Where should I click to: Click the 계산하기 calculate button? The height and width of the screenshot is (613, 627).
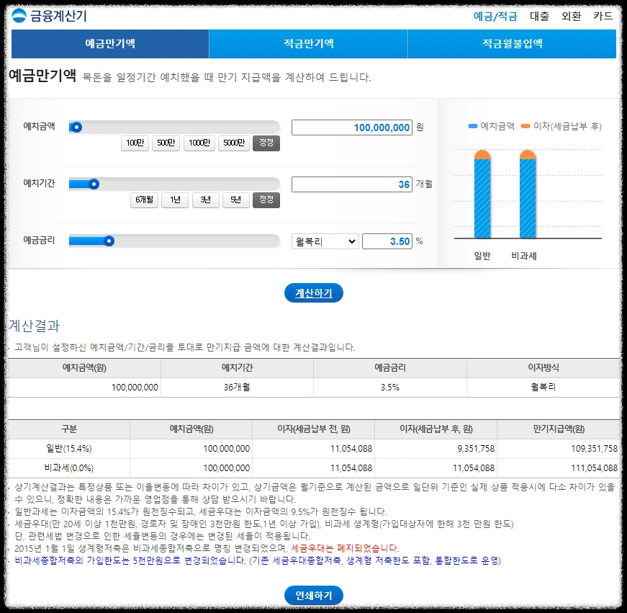click(313, 292)
